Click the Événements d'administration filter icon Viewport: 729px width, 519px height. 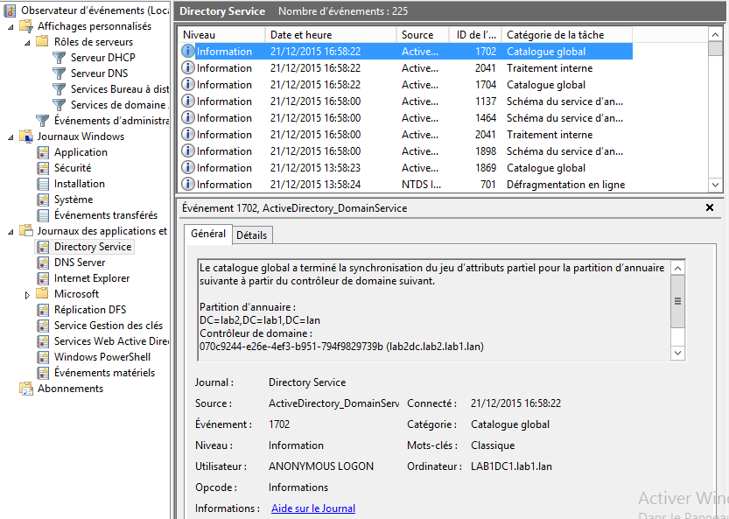pyautogui.click(x=43, y=121)
